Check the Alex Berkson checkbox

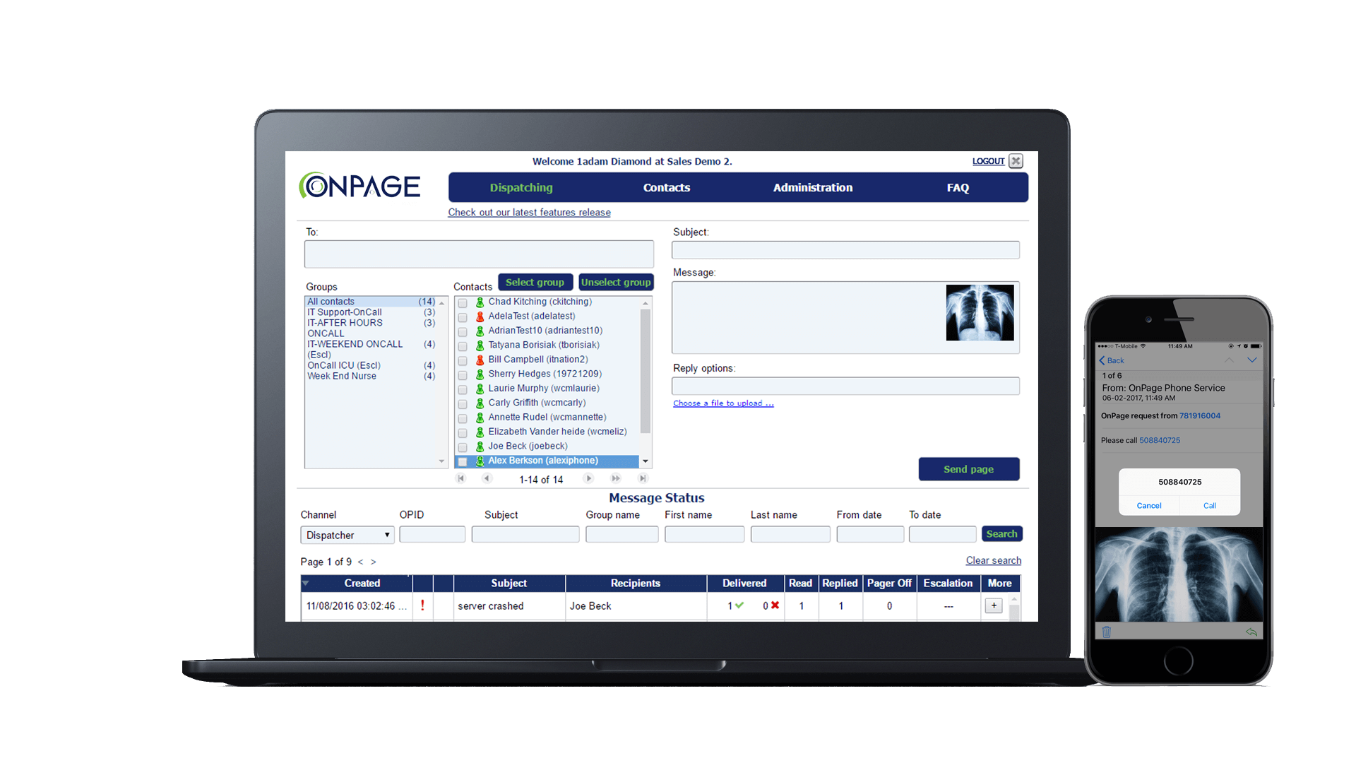coord(463,462)
